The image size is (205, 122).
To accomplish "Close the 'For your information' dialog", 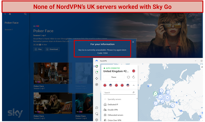I will (x=133, y=42).
